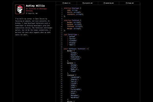Click the 'github' string in ContactType
Screen dimensions: 153x102
72,37
